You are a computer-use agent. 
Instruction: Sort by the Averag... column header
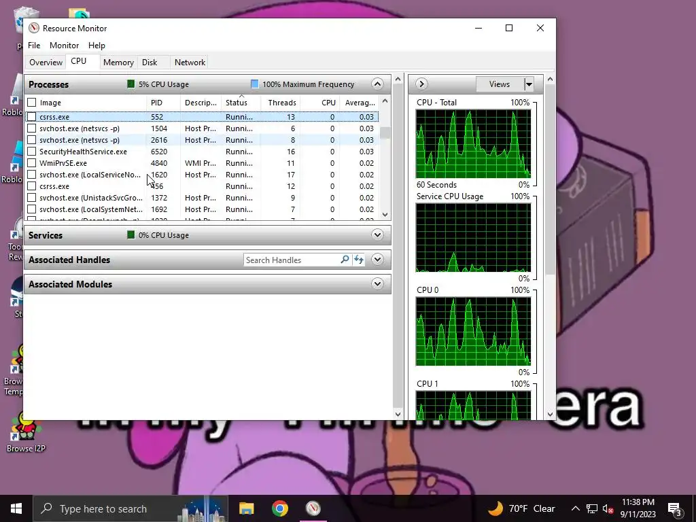[360, 103]
